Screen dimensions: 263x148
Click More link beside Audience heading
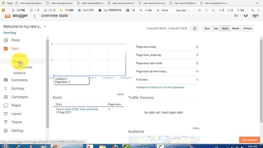(196, 128)
